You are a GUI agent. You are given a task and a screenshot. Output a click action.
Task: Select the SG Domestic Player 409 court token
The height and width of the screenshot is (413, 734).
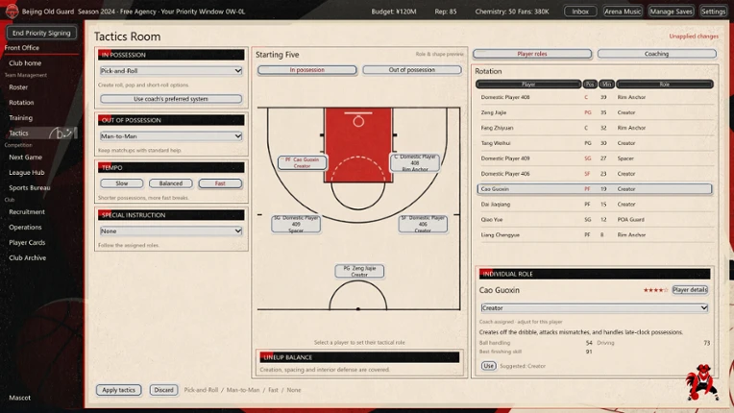click(x=296, y=224)
